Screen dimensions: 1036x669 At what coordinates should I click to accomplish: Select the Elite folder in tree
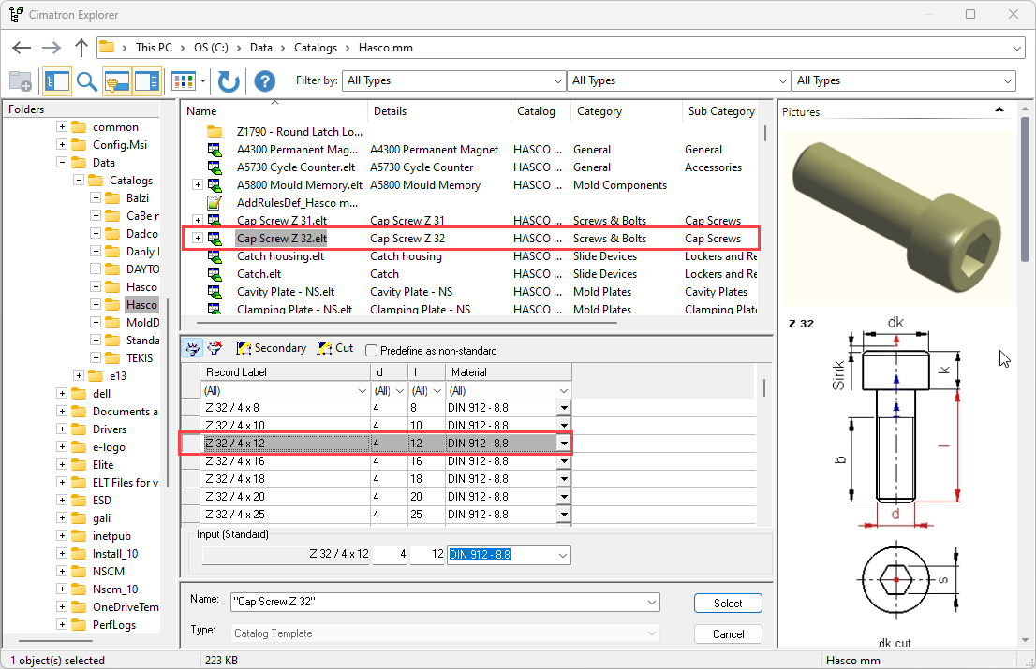tap(103, 465)
